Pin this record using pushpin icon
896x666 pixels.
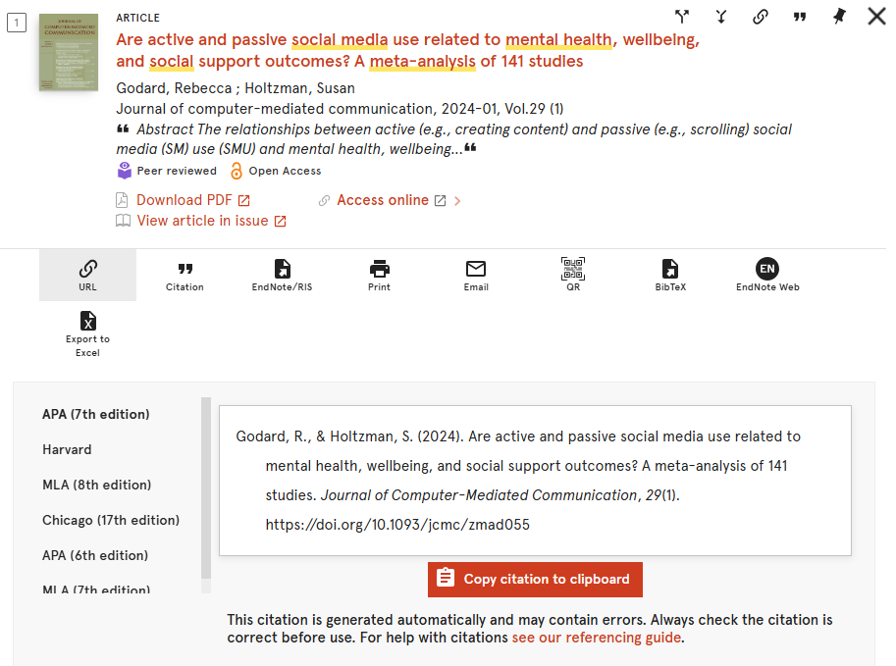(x=838, y=17)
